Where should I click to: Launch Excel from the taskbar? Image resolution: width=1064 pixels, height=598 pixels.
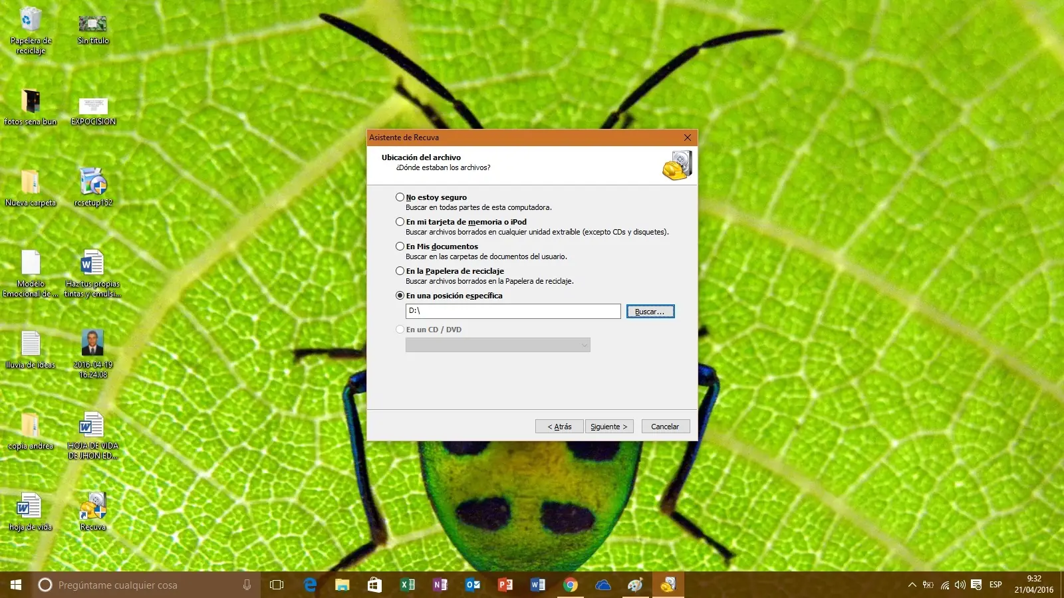(x=407, y=585)
